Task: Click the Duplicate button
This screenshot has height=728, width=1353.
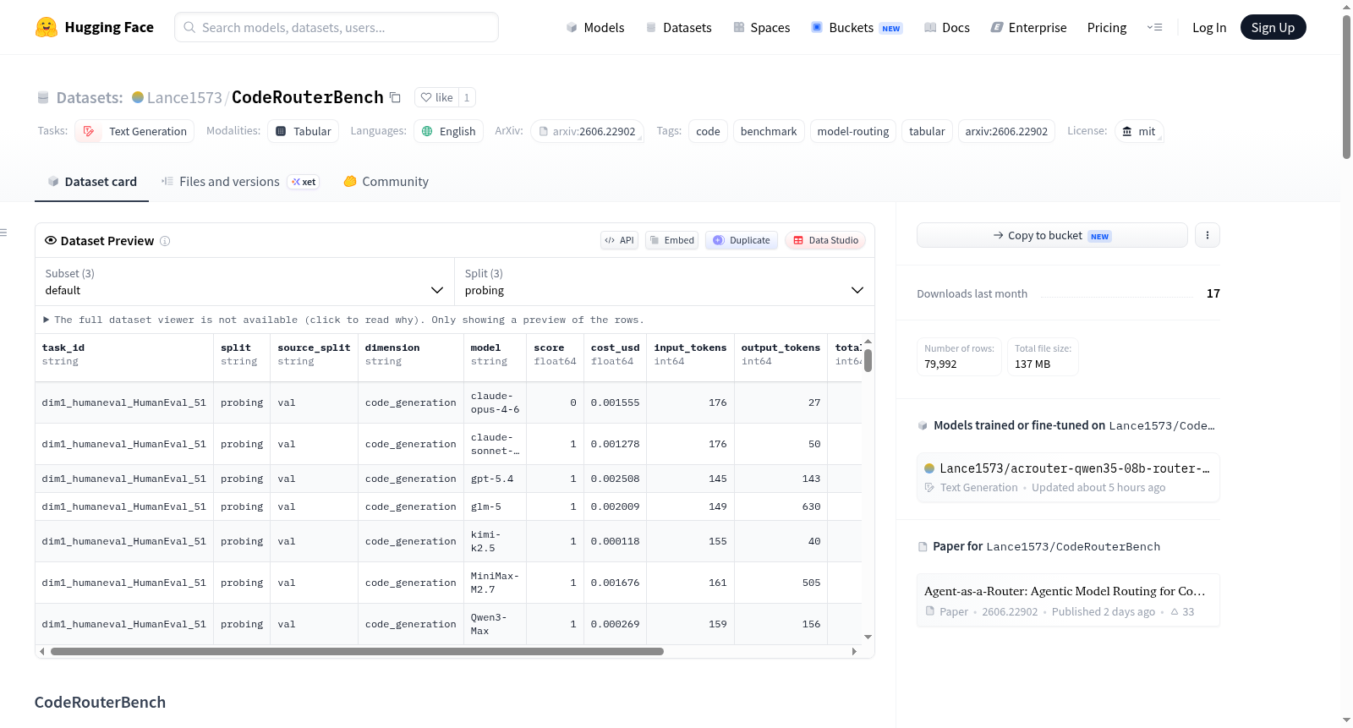Action: [742, 240]
